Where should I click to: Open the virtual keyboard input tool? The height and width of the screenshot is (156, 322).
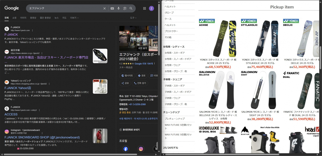[x=112, y=8]
